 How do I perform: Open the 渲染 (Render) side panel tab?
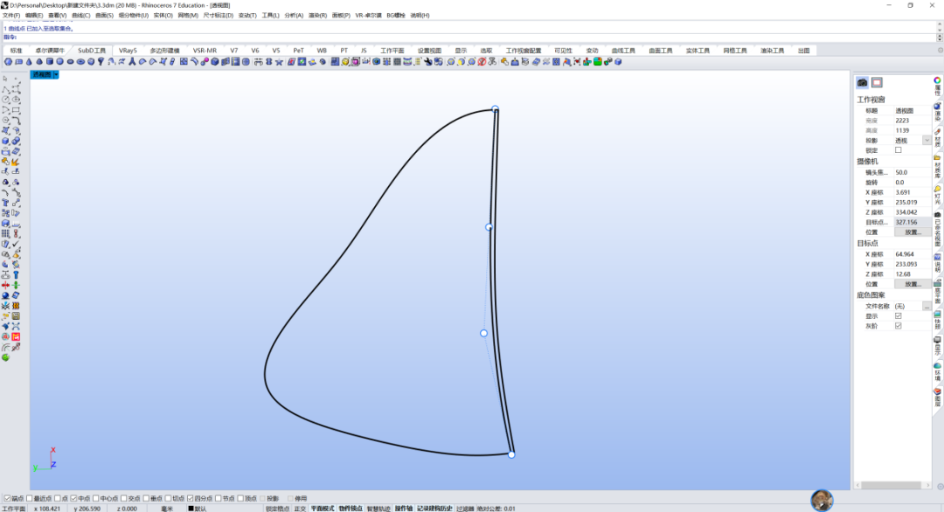(x=937, y=113)
